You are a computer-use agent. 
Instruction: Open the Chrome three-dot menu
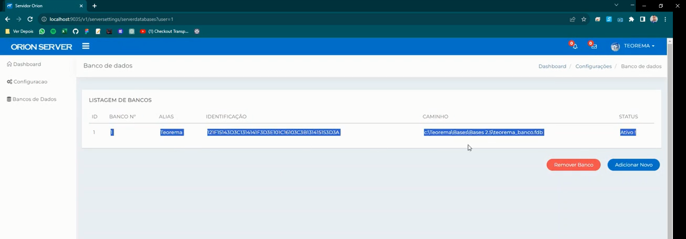click(665, 19)
